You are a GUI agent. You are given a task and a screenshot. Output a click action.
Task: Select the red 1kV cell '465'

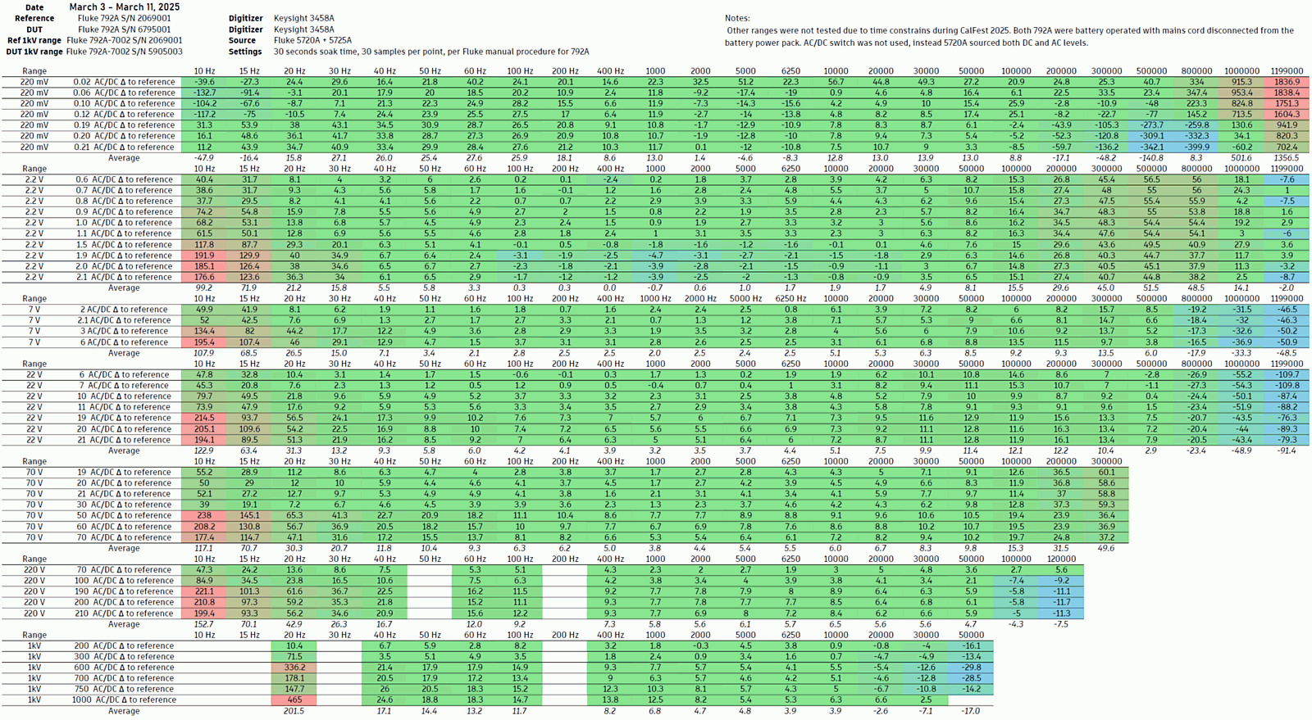[294, 700]
